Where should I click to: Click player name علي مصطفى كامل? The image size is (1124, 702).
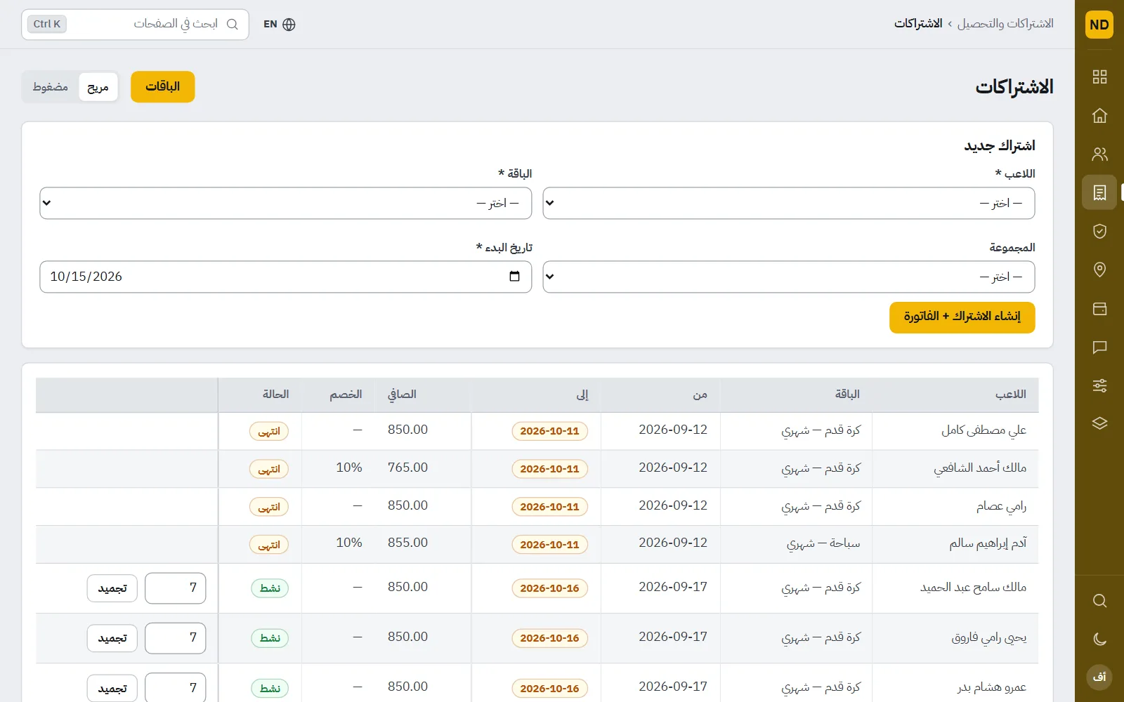pos(983,430)
